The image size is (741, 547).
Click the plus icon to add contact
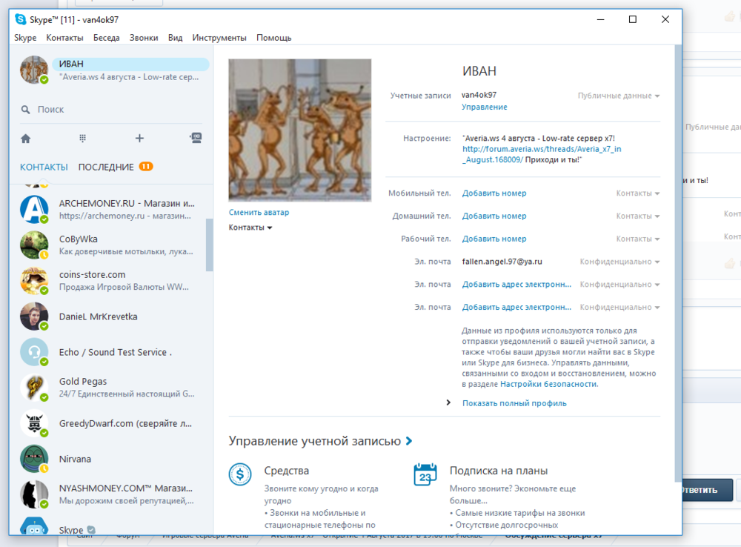(139, 139)
